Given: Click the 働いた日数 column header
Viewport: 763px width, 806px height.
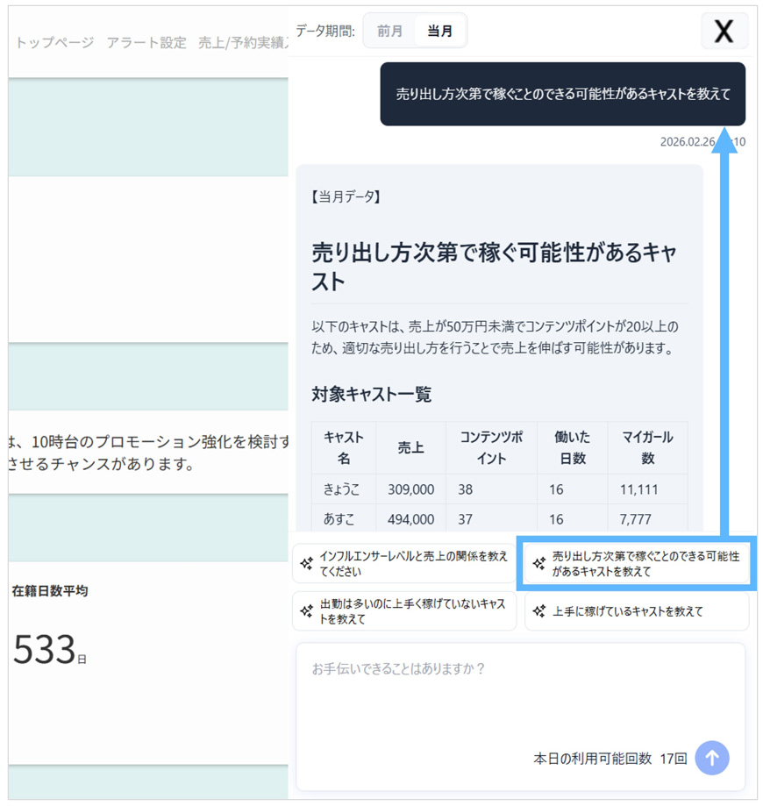Looking at the screenshot, I should [x=572, y=447].
